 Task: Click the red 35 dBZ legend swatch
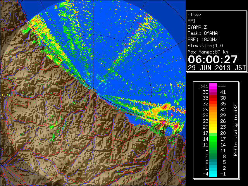pos(213,98)
